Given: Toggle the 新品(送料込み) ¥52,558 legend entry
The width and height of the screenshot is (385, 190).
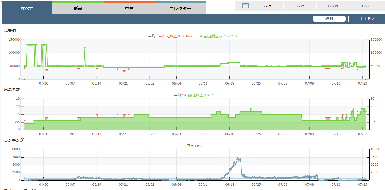Looking at the screenshot, I should (219, 36).
